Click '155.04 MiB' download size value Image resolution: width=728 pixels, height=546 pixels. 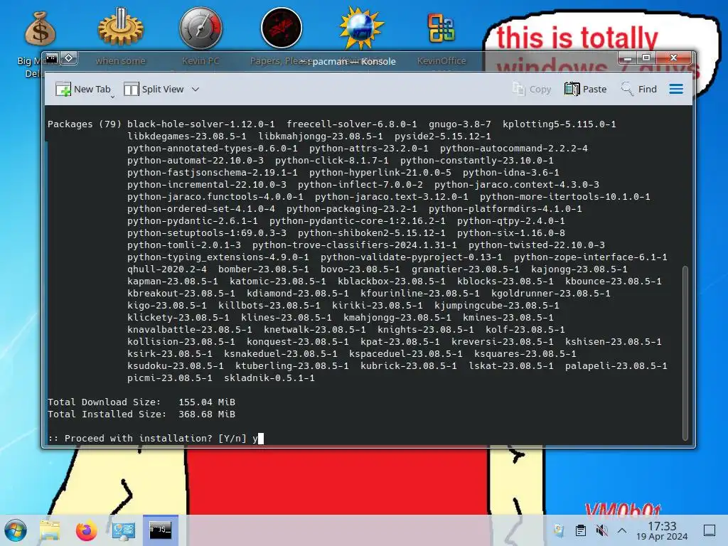click(x=207, y=402)
